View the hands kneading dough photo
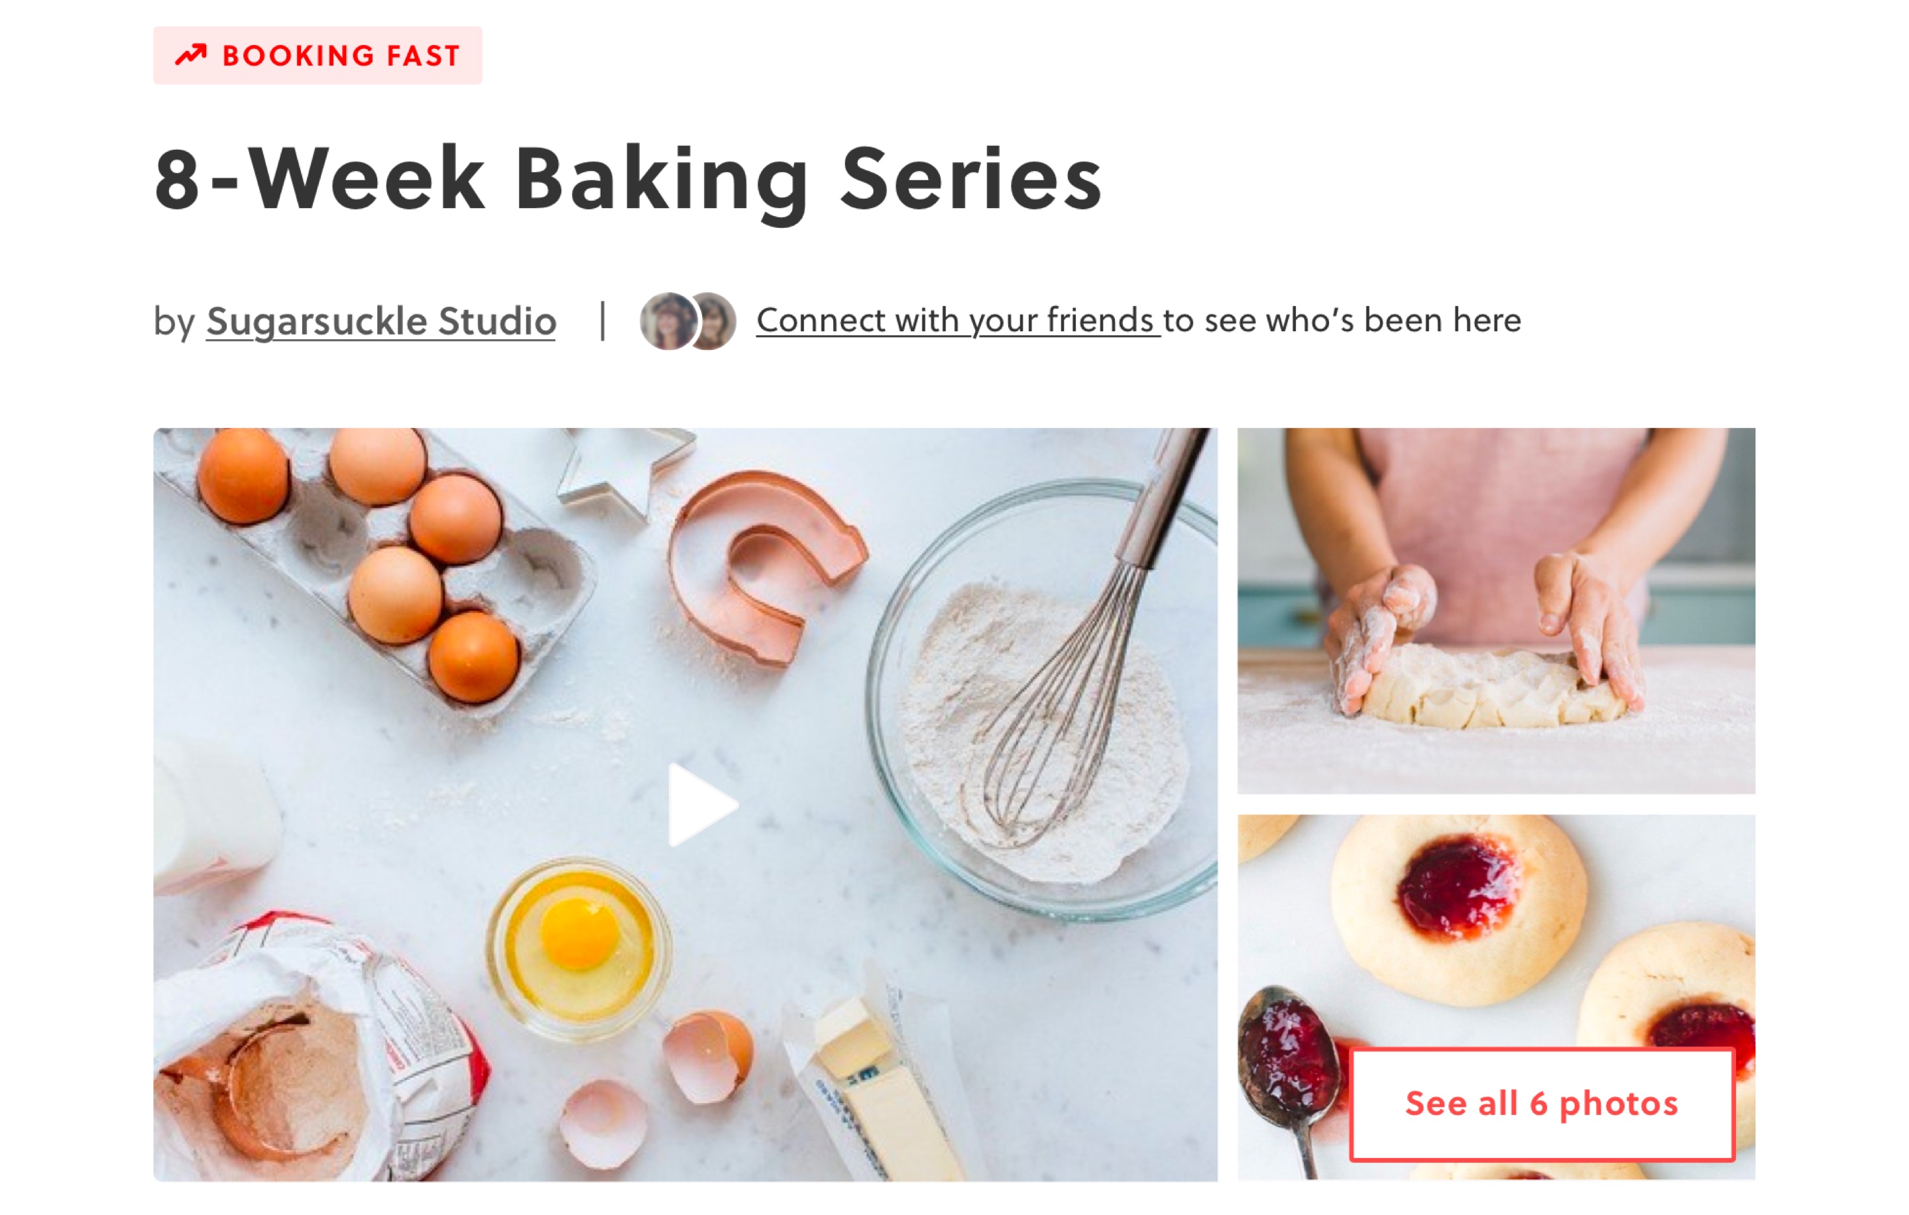The image size is (1909, 1215). point(1496,610)
